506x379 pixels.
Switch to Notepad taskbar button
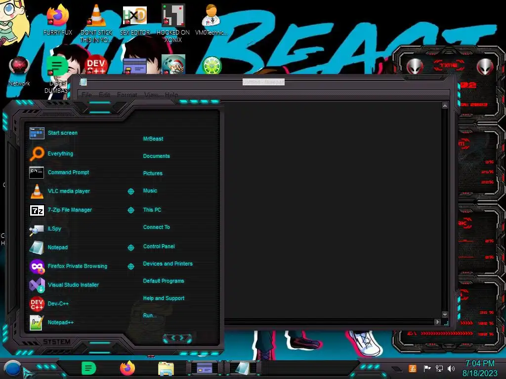(x=243, y=368)
